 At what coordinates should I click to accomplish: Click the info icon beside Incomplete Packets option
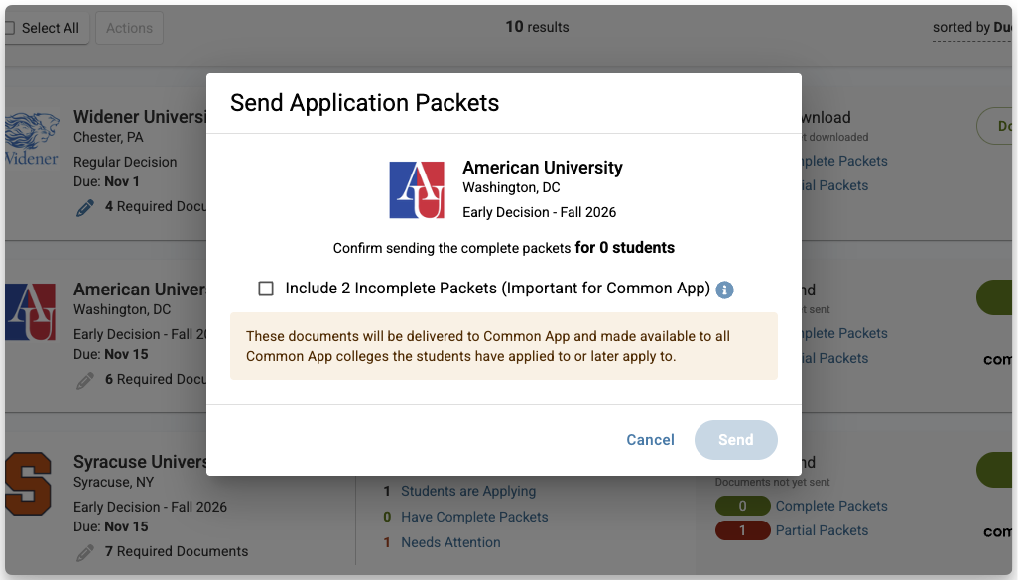click(724, 290)
